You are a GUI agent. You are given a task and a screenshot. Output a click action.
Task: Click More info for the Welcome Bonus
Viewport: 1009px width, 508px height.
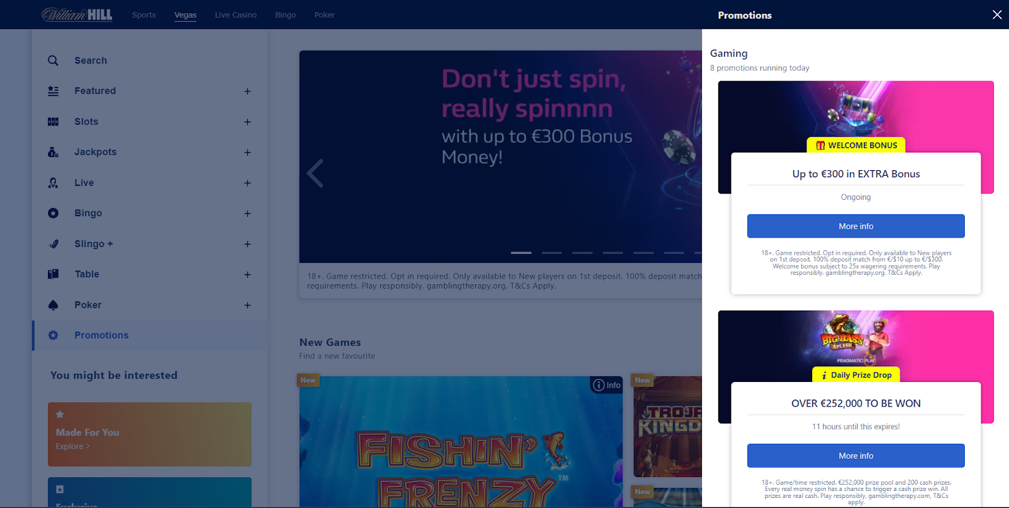pyautogui.click(x=856, y=226)
